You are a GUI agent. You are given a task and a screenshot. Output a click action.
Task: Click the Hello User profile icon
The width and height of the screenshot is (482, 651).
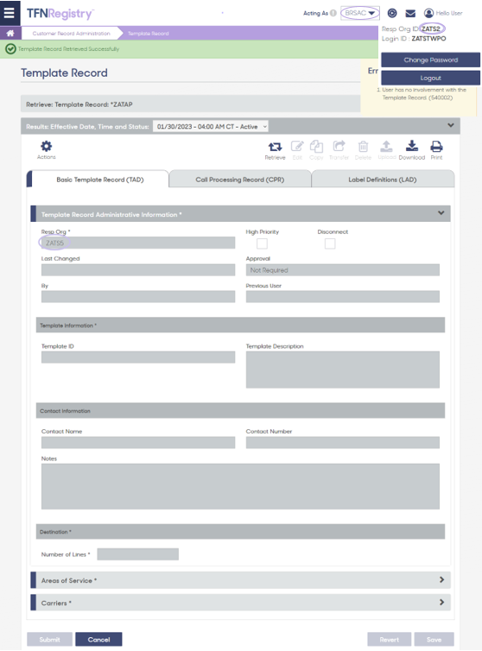tap(428, 13)
